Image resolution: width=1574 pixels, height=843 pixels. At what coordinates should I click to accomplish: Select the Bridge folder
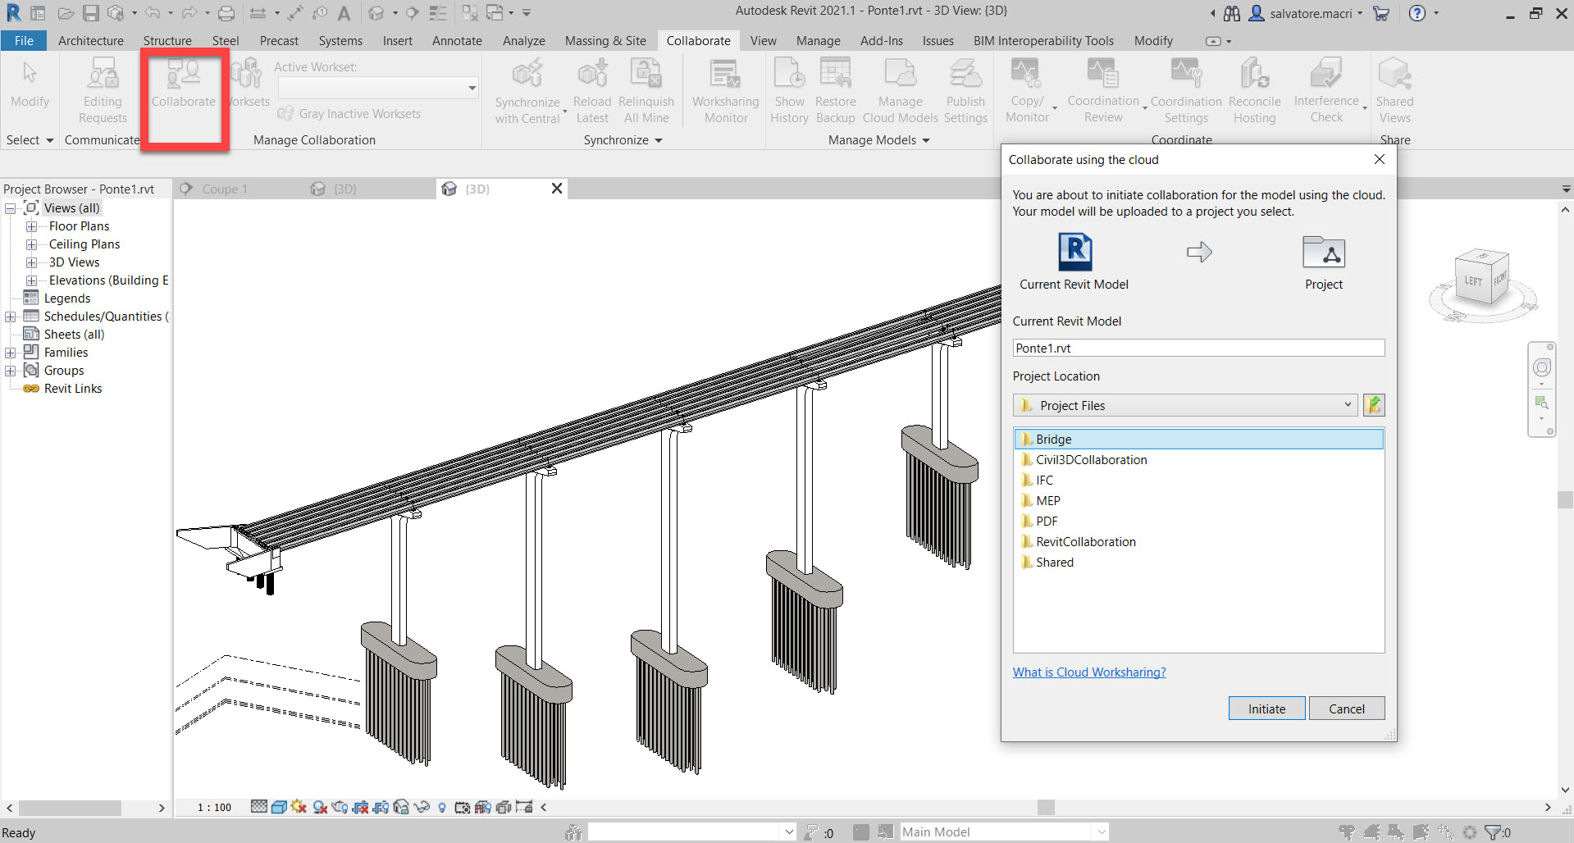1198,439
